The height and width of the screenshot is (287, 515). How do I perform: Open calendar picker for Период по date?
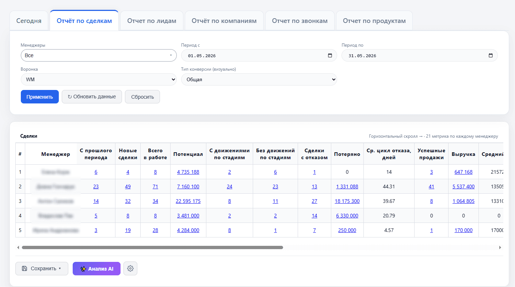point(491,56)
